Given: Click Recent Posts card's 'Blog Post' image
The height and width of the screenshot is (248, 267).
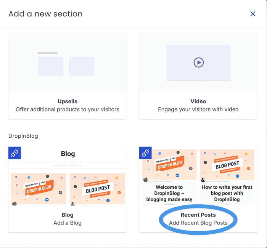Looking at the screenshot, I should 227,164.
